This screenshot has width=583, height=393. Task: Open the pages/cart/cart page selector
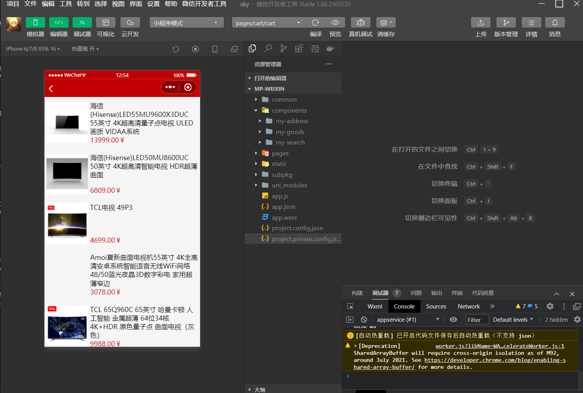[x=269, y=23]
